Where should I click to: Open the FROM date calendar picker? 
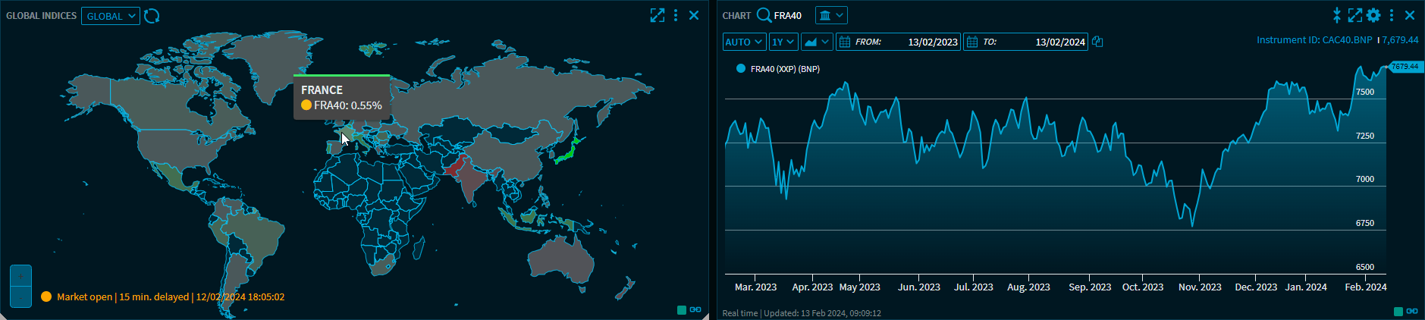[845, 42]
